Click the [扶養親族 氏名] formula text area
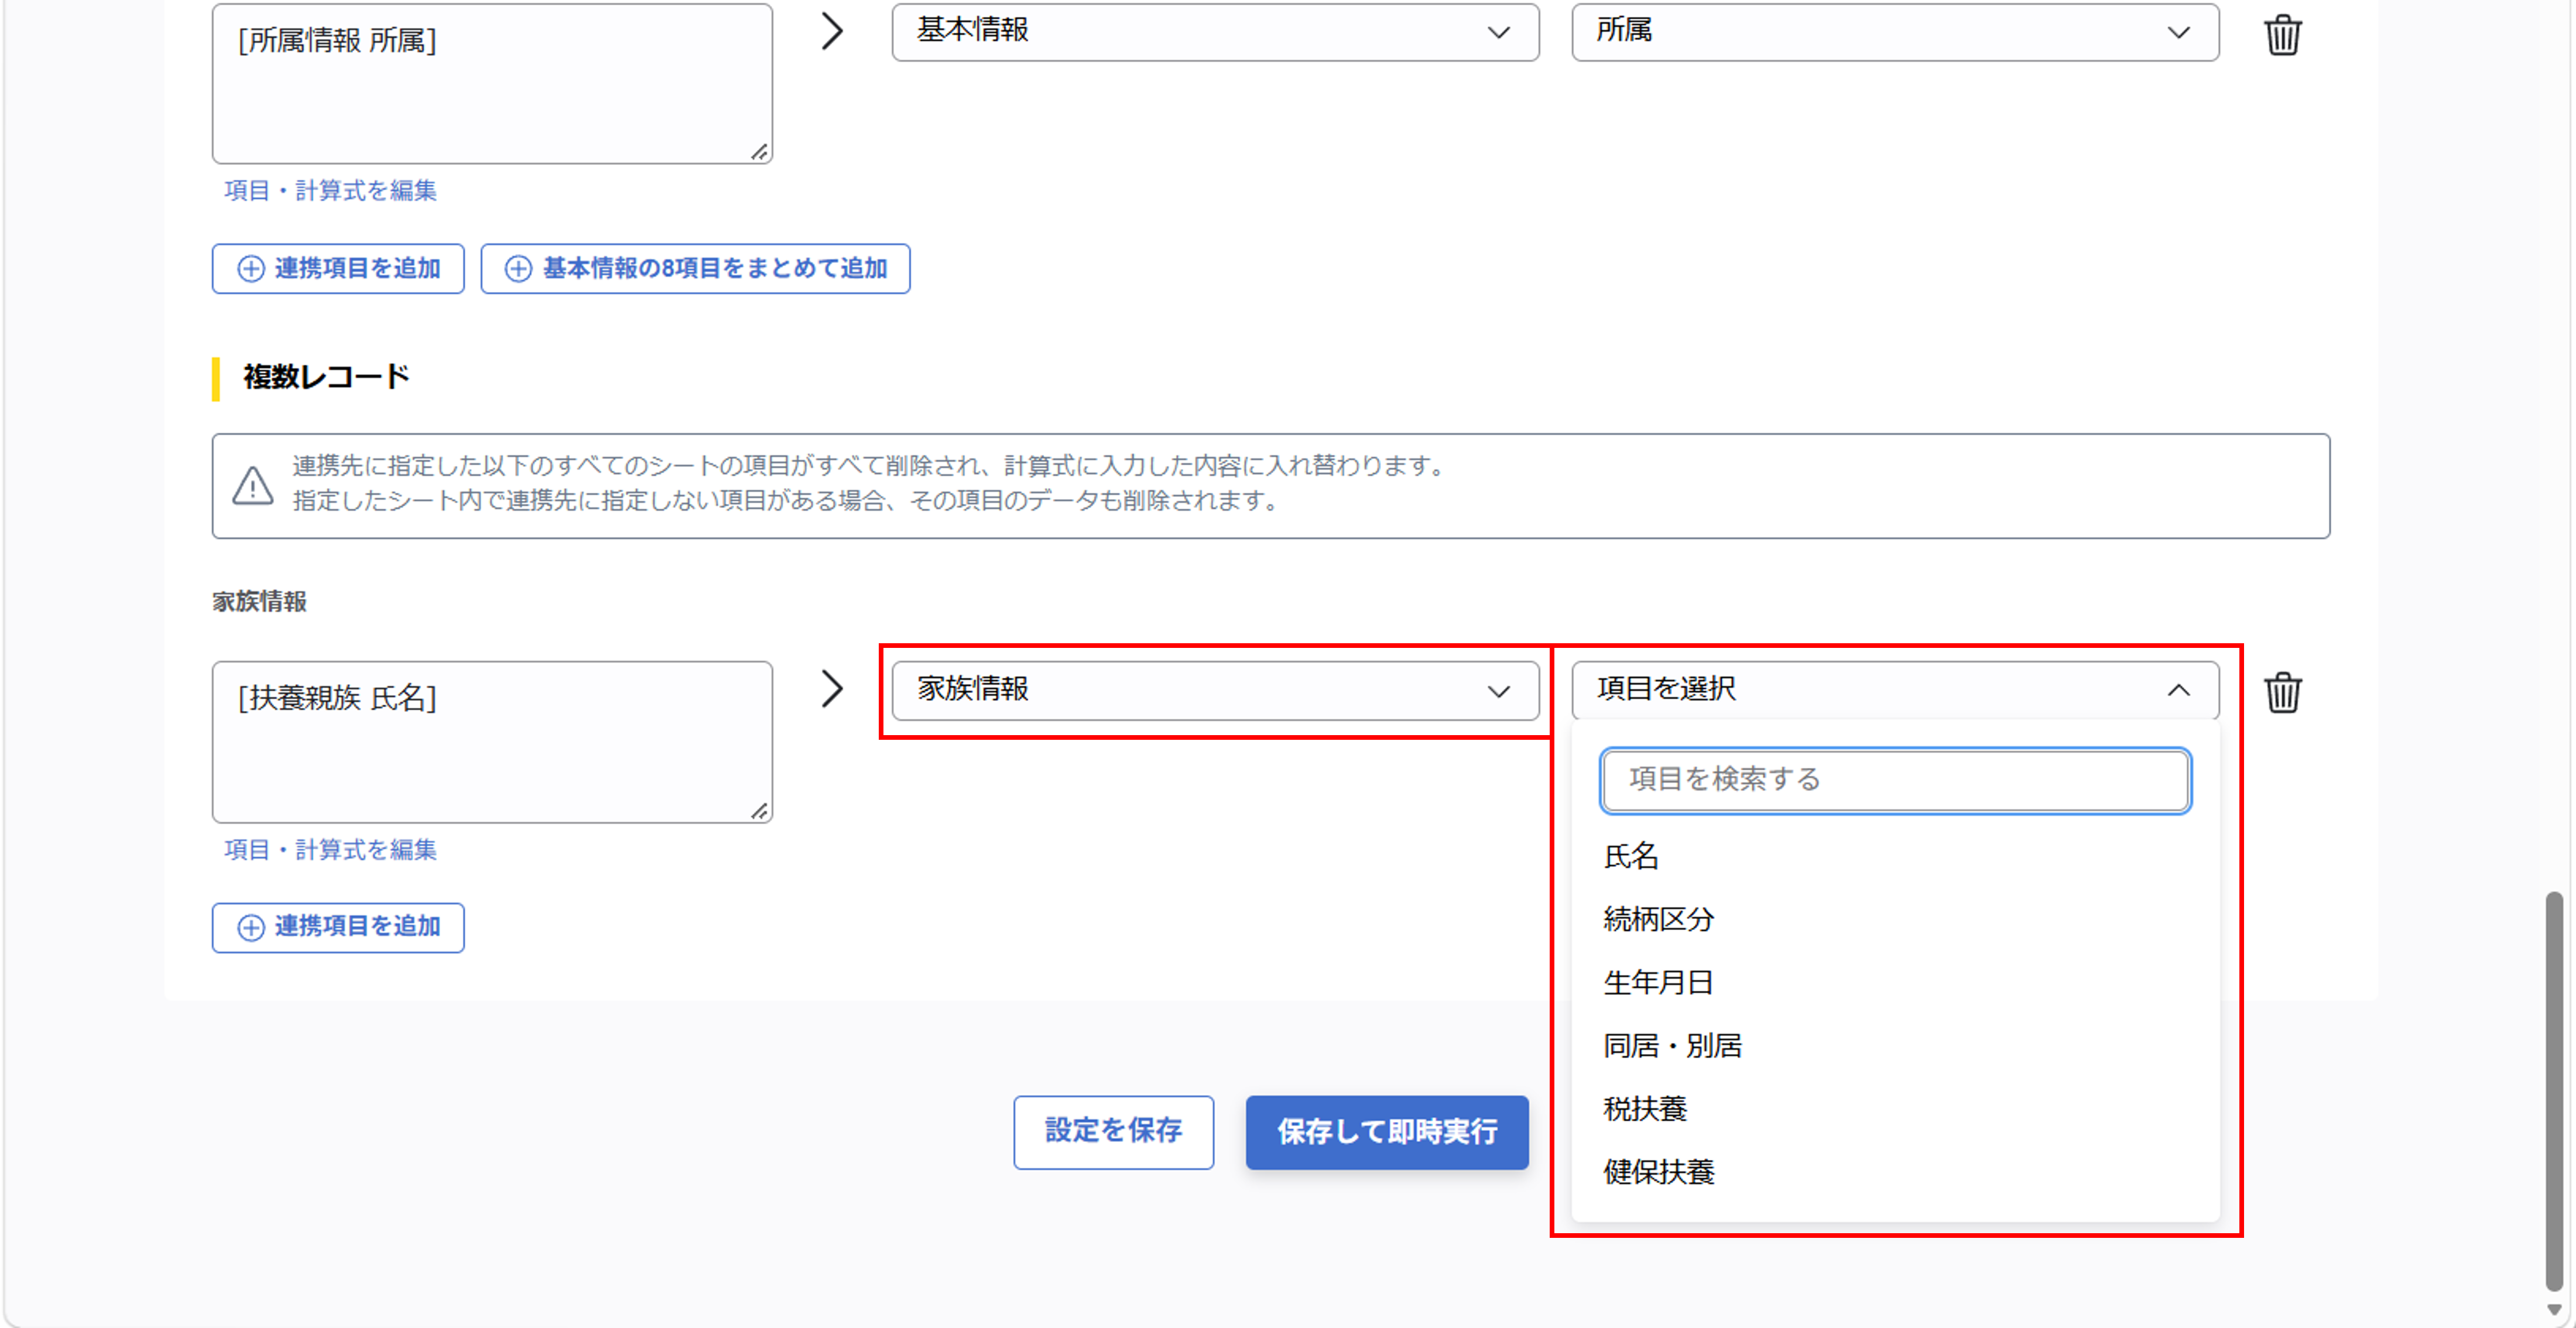Image resolution: width=2576 pixels, height=1328 pixels. [x=492, y=742]
